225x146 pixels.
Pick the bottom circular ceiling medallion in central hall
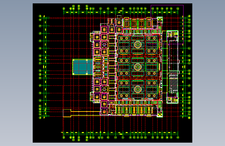tap(138, 89)
